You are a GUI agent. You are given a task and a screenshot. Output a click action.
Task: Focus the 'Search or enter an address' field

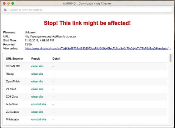pos(82,10)
